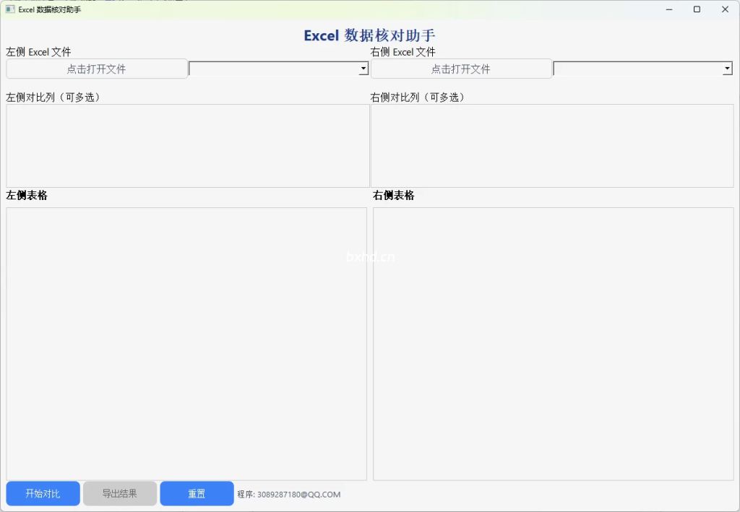Screen dimensions: 740x512
Task: Expand the right sheet dropdown arrow
Action: coord(727,69)
